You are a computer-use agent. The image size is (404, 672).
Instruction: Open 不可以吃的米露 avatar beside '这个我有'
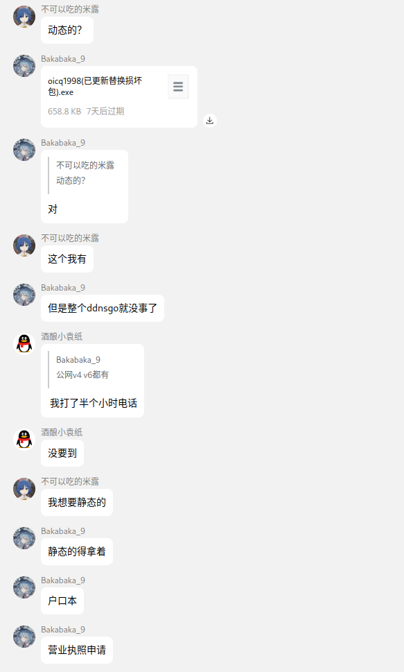click(x=24, y=245)
